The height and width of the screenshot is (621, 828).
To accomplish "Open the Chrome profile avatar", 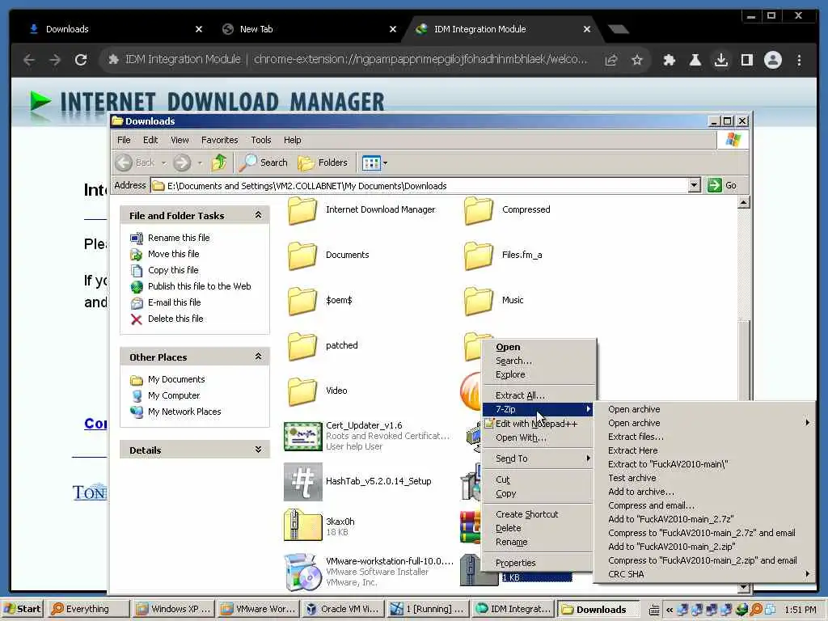I will click(772, 60).
